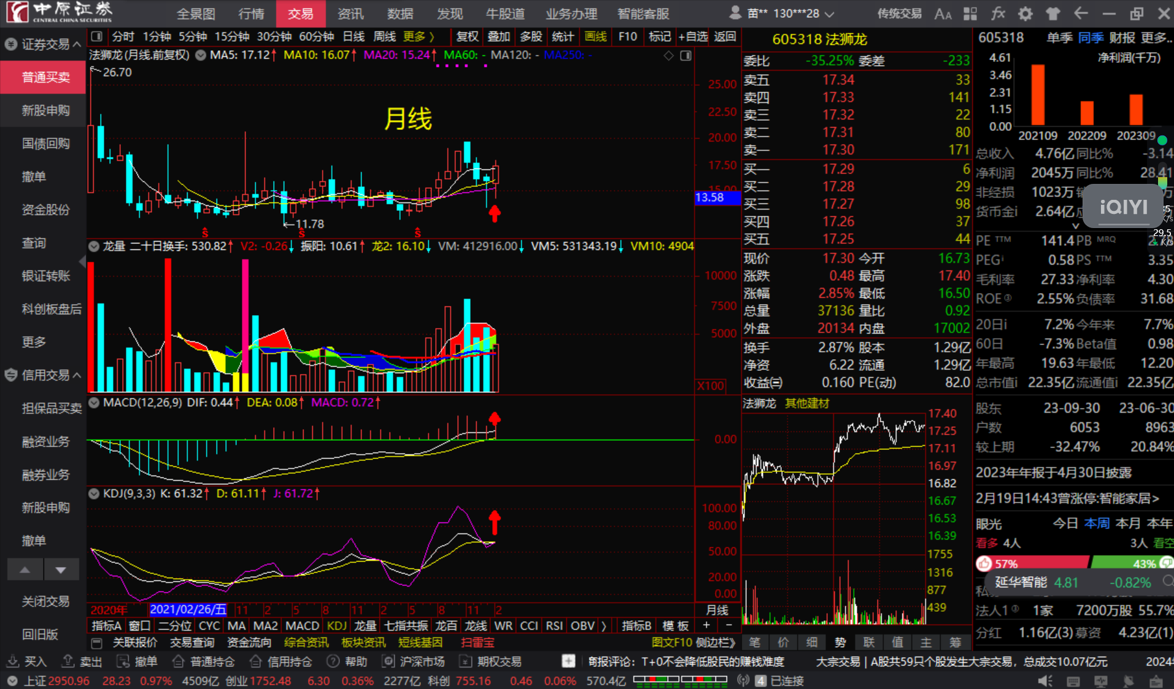This screenshot has width=1174, height=689.
Task: Open the four-square layout grid icon
Action: point(970,13)
